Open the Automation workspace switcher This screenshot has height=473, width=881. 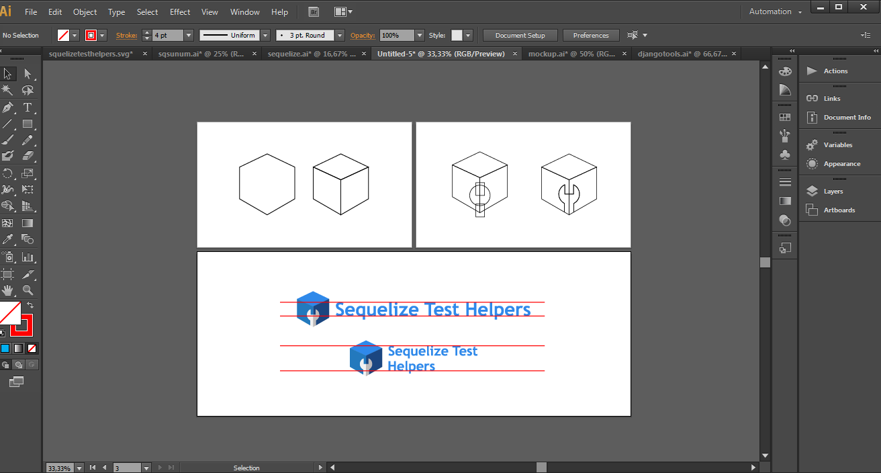(775, 11)
